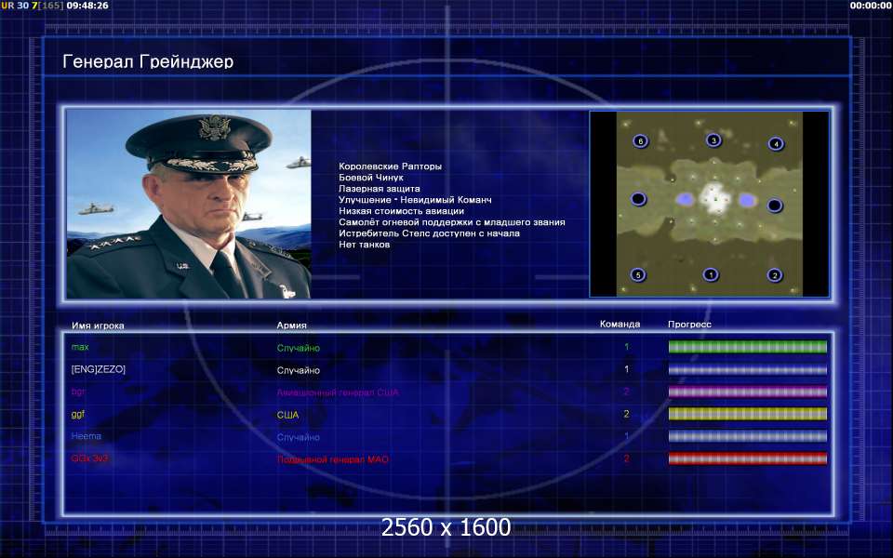Click 'Самолёт огневой поддержки с младшего звания'
Image resolution: width=893 pixels, height=558 pixels.
(452, 222)
